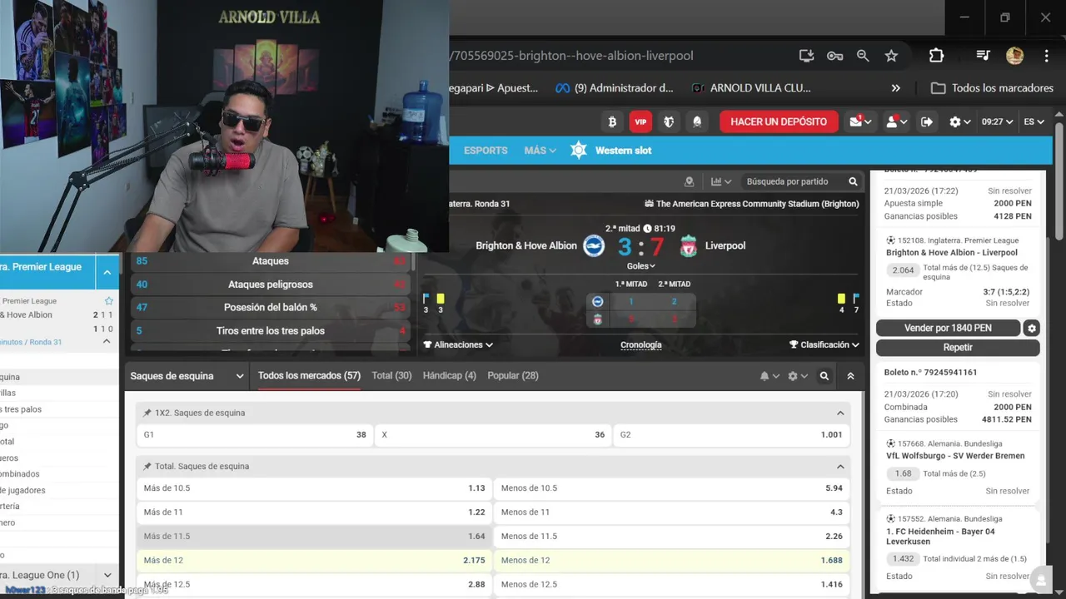The width and height of the screenshot is (1066, 599).
Task: Click the Repetir button
Action: [x=958, y=347]
